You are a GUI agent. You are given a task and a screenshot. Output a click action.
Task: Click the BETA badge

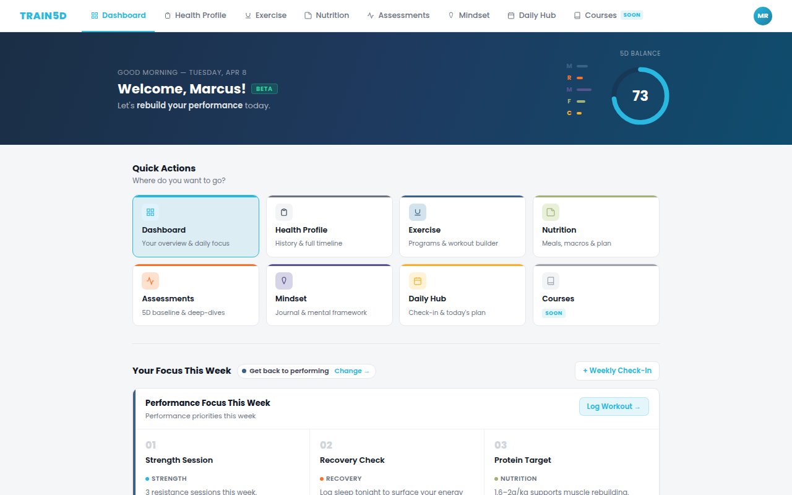pos(264,89)
